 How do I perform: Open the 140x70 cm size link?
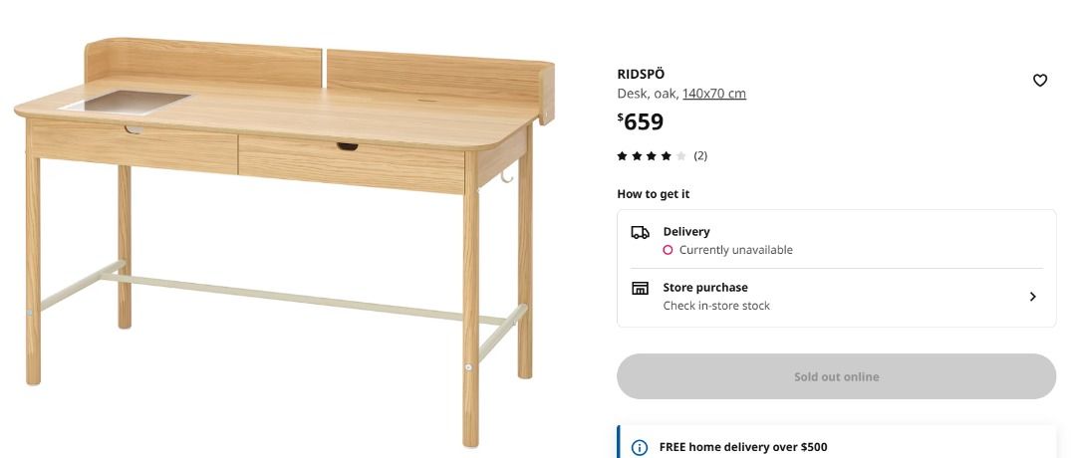click(x=713, y=94)
